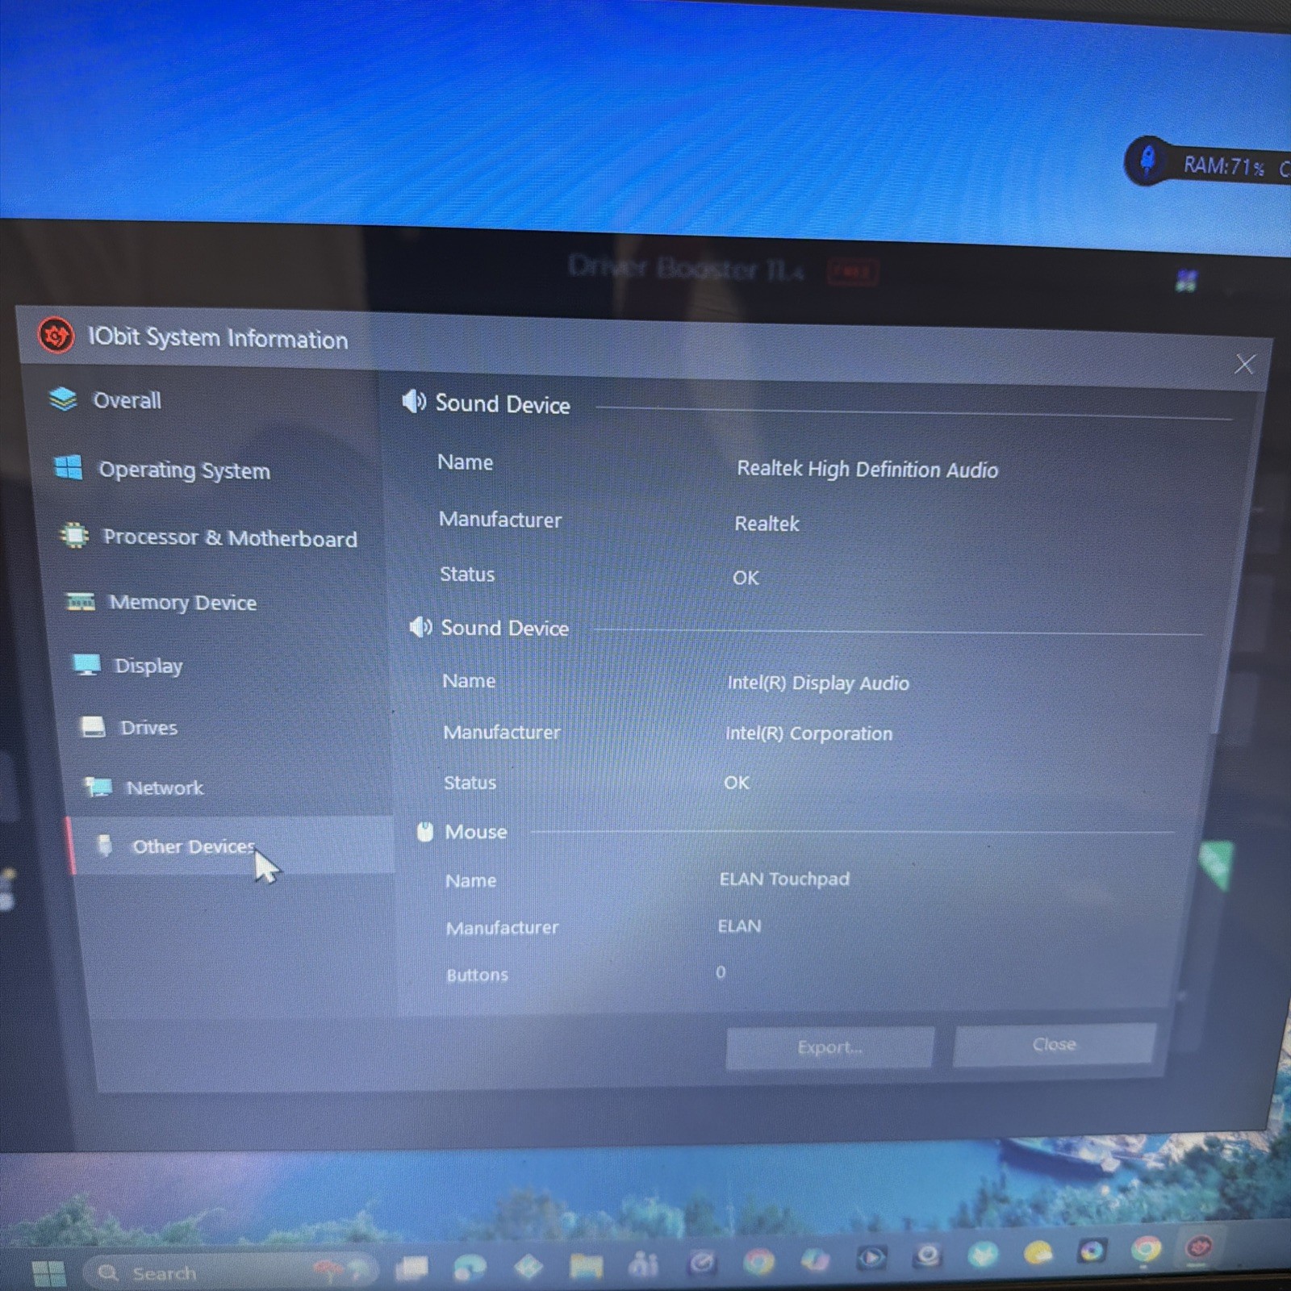
Task: Click 'Intel(R) Corporation' manufacturer value
Action: [x=808, y=733]
